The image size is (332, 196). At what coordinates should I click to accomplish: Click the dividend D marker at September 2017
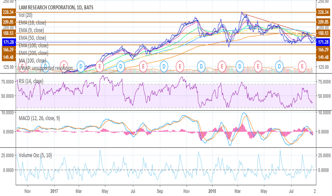pos(164,67)
